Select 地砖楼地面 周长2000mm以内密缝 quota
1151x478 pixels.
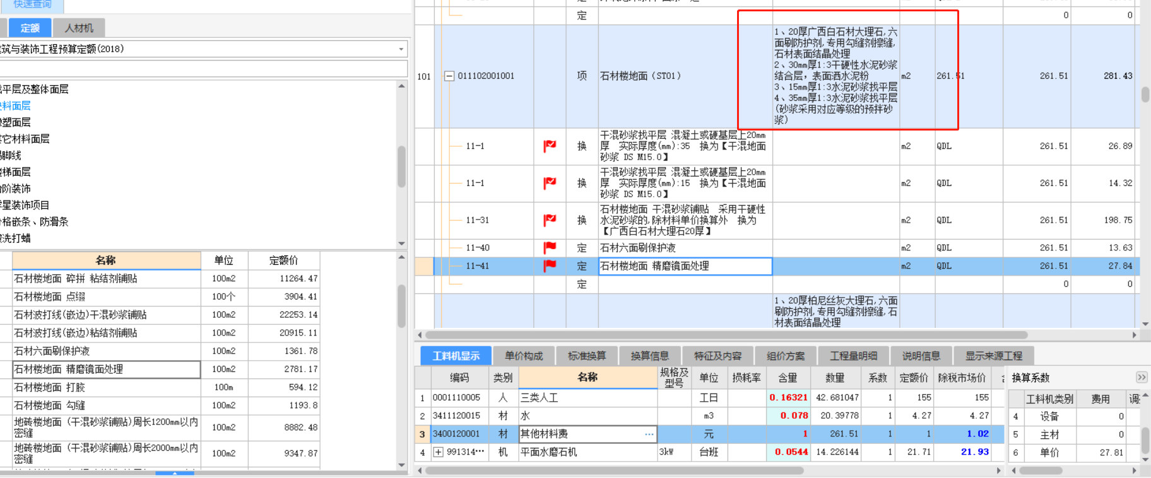106,453
